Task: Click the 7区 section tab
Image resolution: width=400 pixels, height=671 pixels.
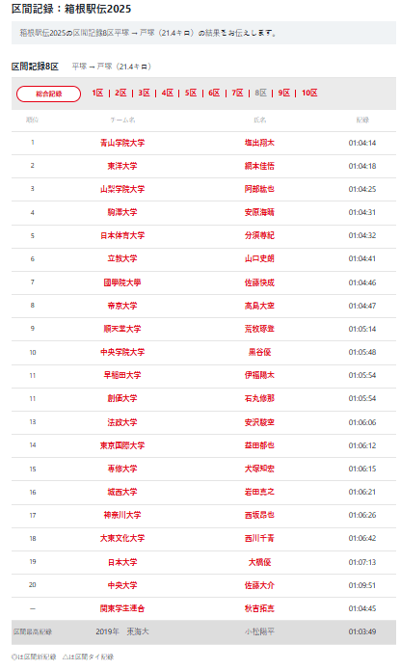Action: (237, 93)
